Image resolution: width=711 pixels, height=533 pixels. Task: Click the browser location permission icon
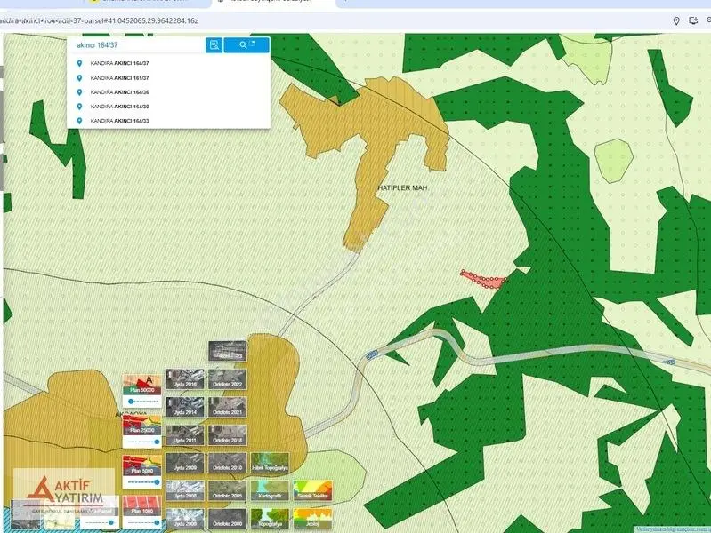click(x=676, y=20)
